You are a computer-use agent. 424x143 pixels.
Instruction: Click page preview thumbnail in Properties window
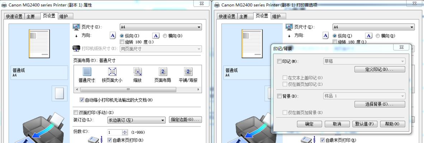pyautogui.click(x=39, y=44)
